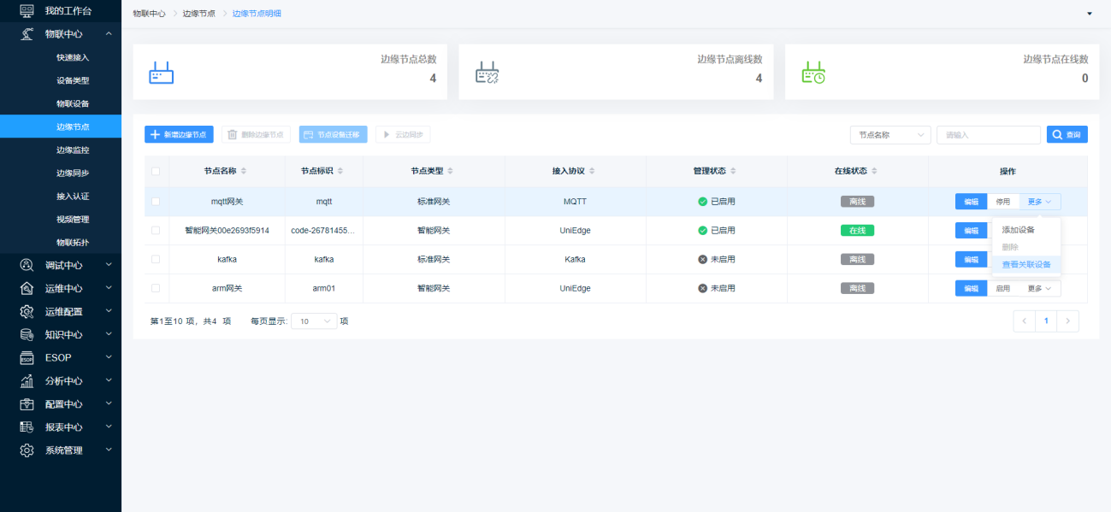The width and height of the screenshot is (1111, 512).
Task: Click the 请输入 search input field
Action: coord(988,135)
